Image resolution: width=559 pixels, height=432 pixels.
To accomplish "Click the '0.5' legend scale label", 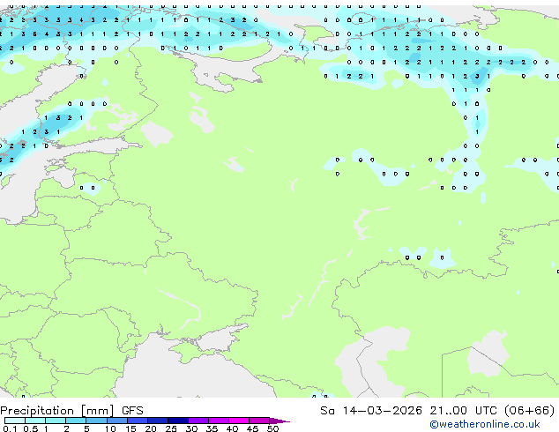I will 31,428.
